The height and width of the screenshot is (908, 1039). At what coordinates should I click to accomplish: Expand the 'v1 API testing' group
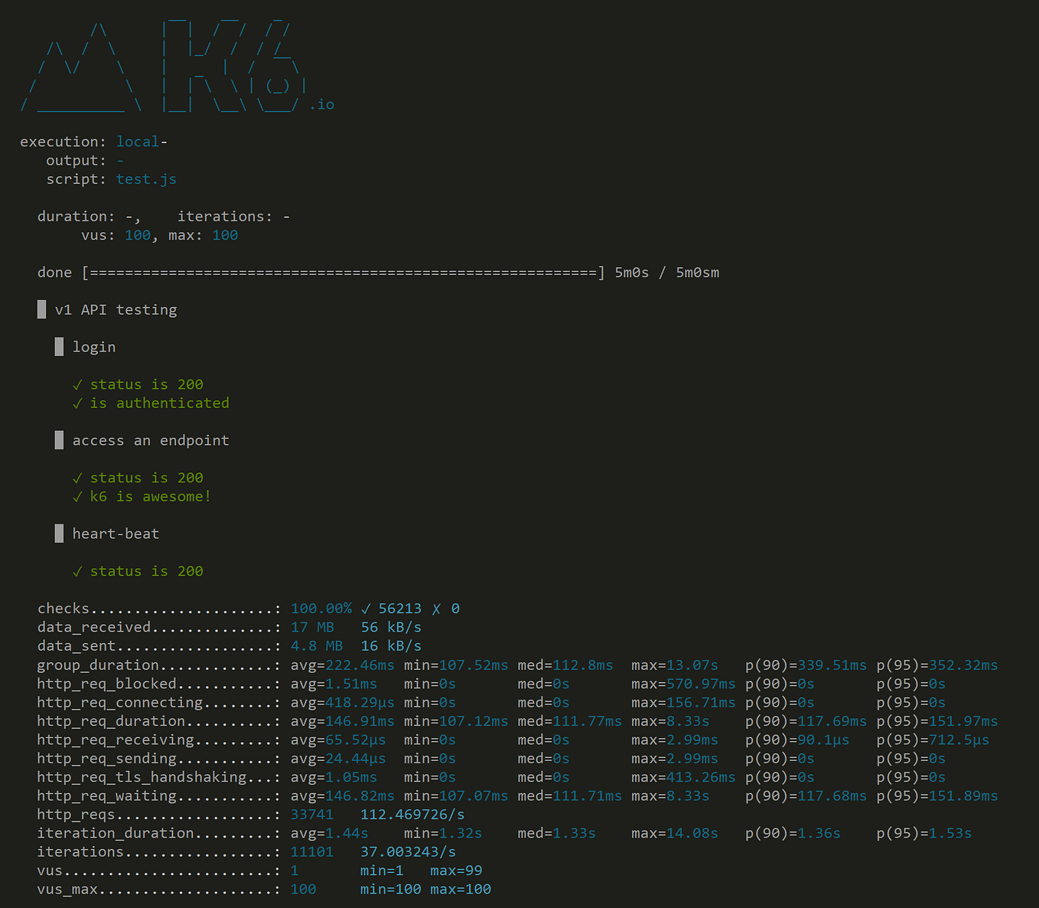pyautogui.click(x=116, y=309)
